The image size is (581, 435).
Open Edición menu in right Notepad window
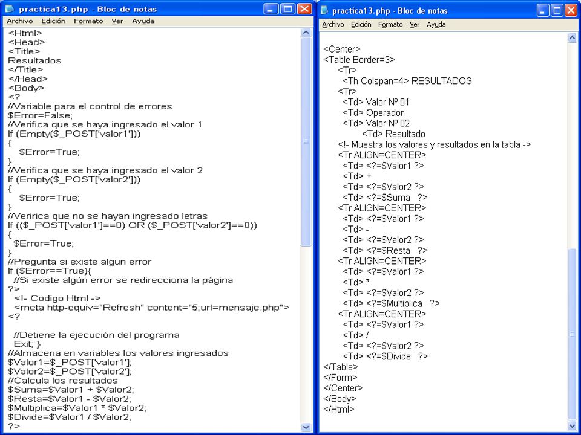tap(361, 24)
